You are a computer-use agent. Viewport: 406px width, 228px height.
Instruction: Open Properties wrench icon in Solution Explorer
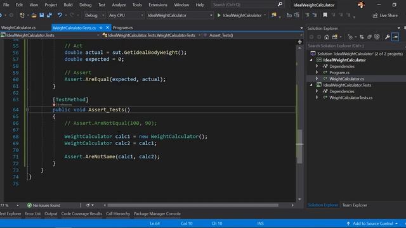(x=388, y=37)
